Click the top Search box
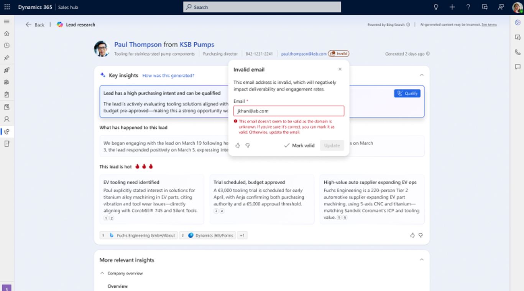 point(262,7)
